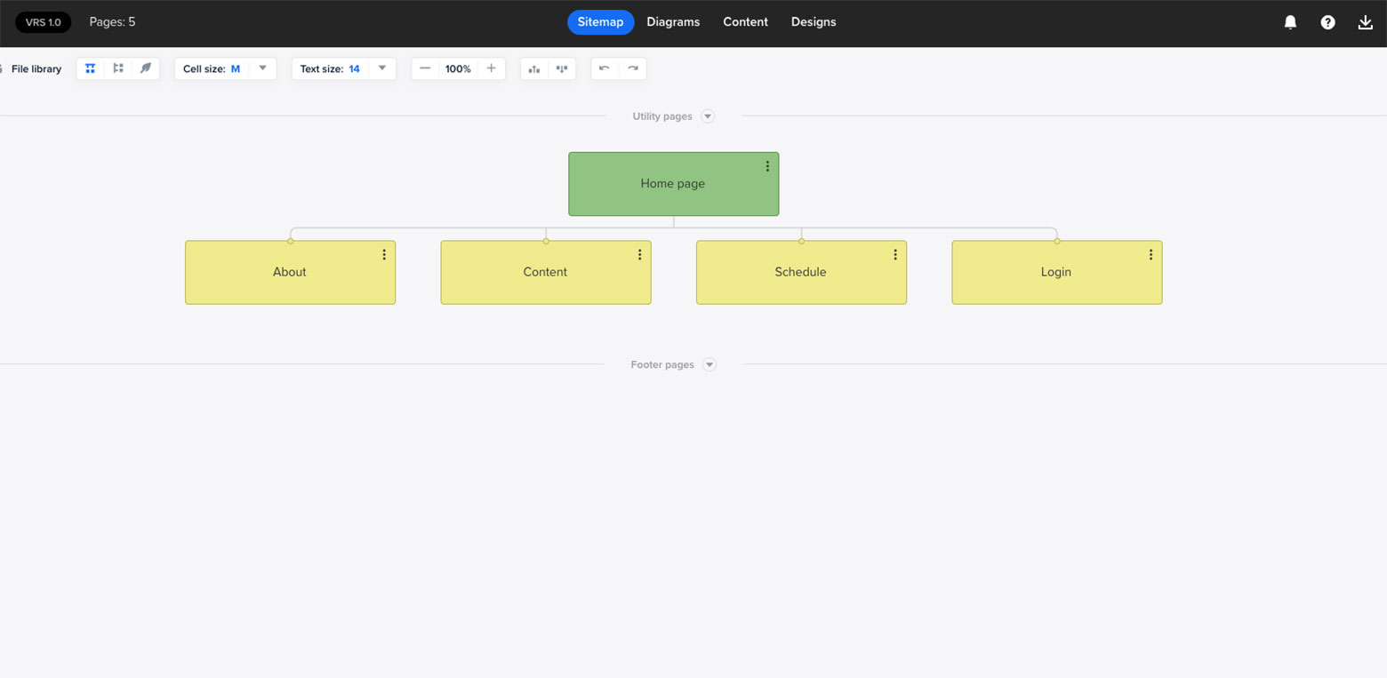Click the redo arrow icon
The width and height of the screenshot is (1387, 678).
click(632, 68)
